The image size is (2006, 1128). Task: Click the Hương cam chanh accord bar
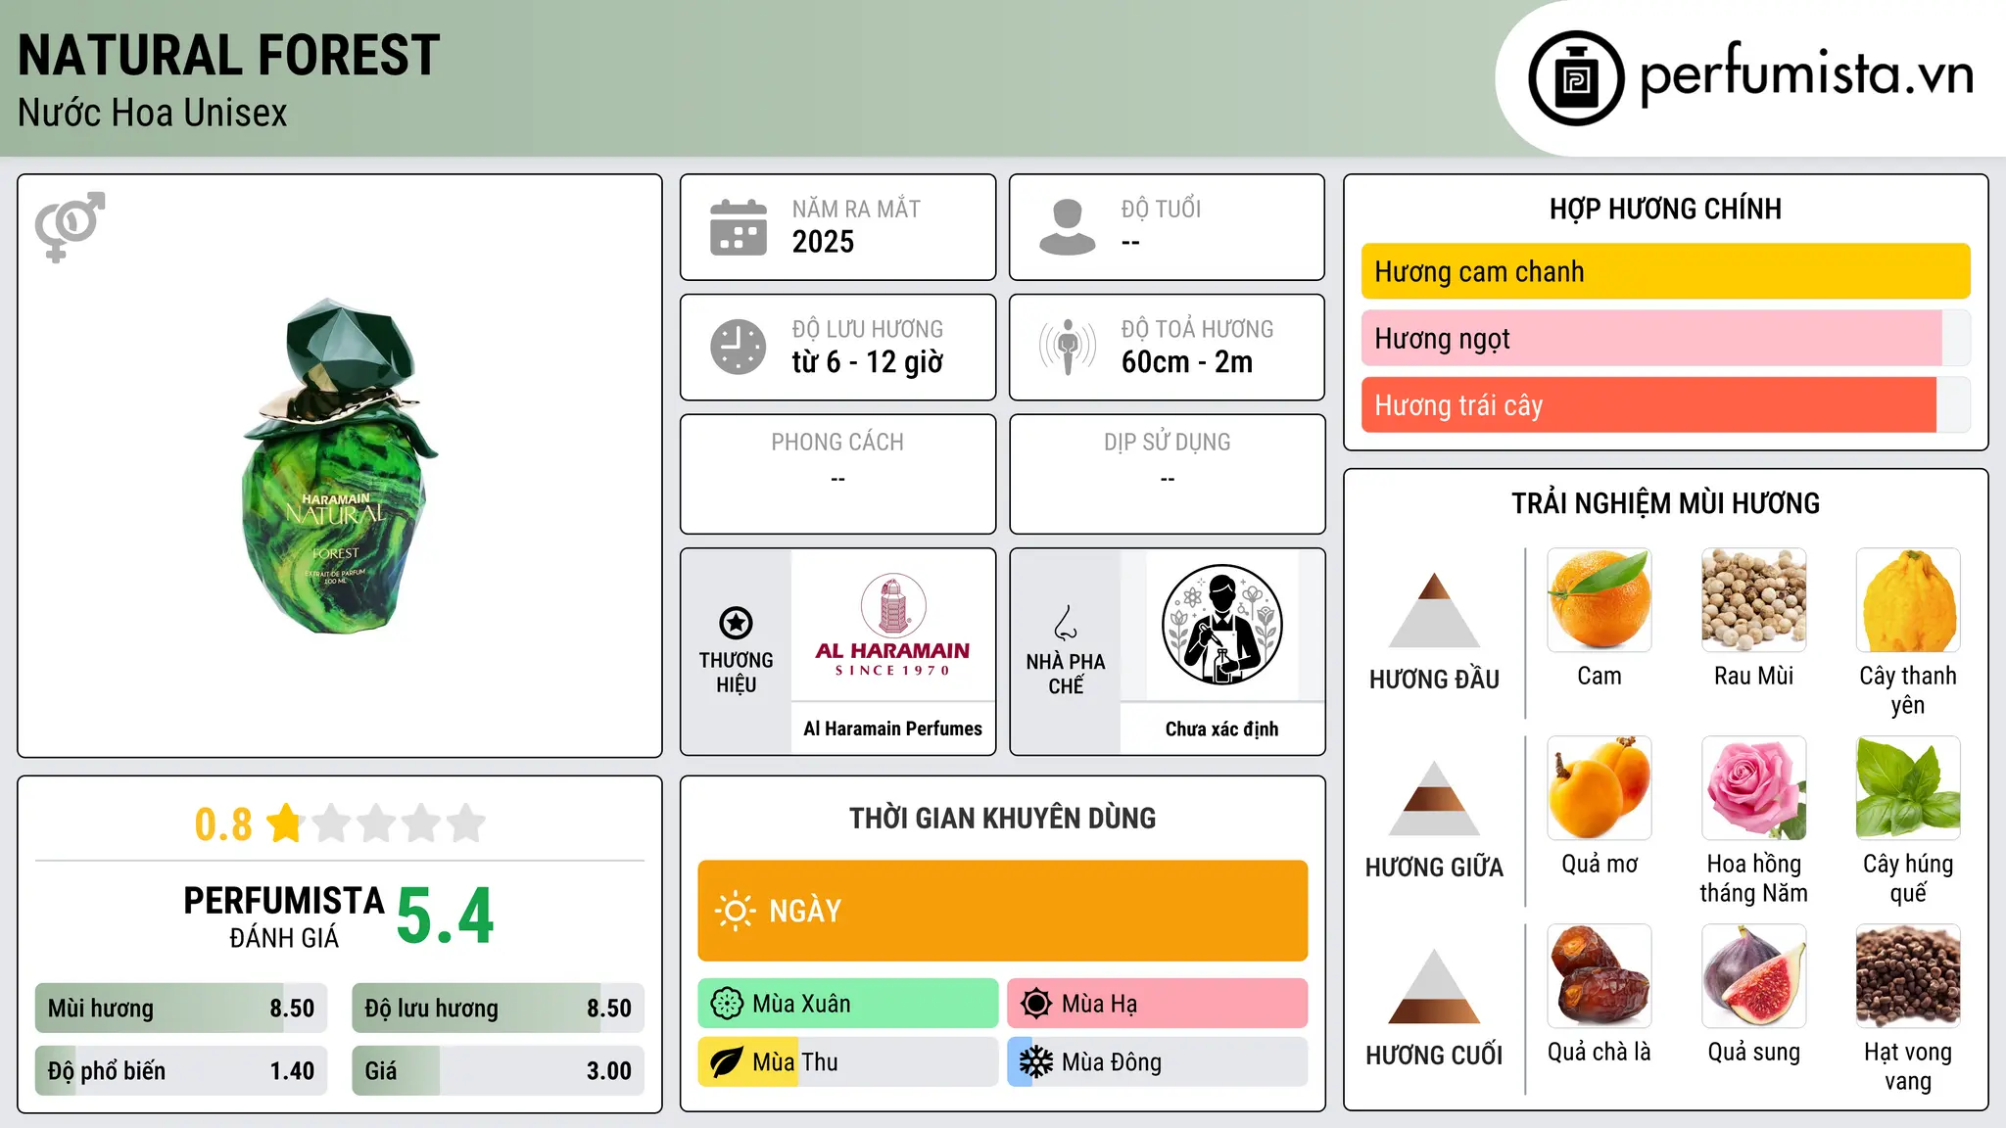pos(1665,271)
